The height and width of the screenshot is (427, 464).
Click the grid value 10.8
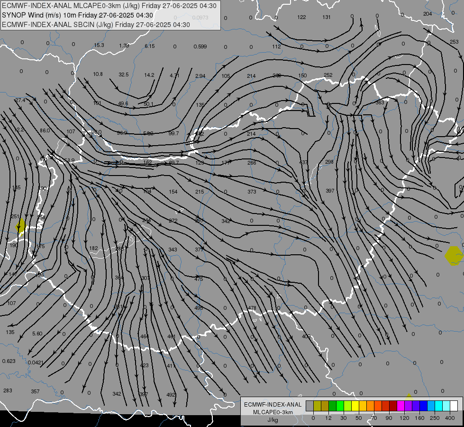coord(98,74)
